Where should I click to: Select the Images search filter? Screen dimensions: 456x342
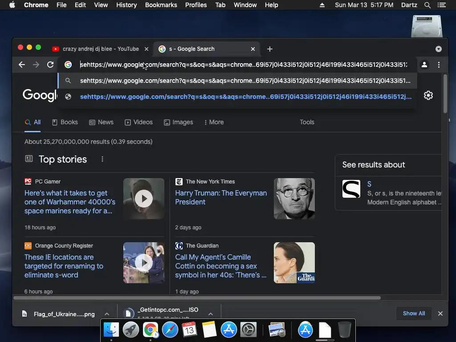click(x=179, y=122)
